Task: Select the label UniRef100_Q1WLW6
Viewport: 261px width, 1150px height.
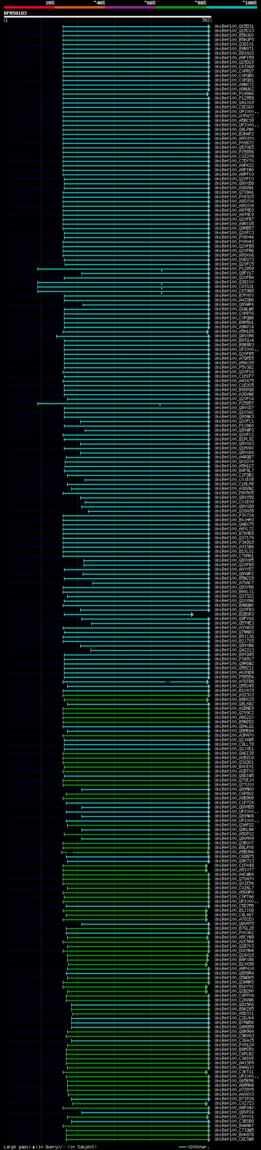Action: (234, 309)
